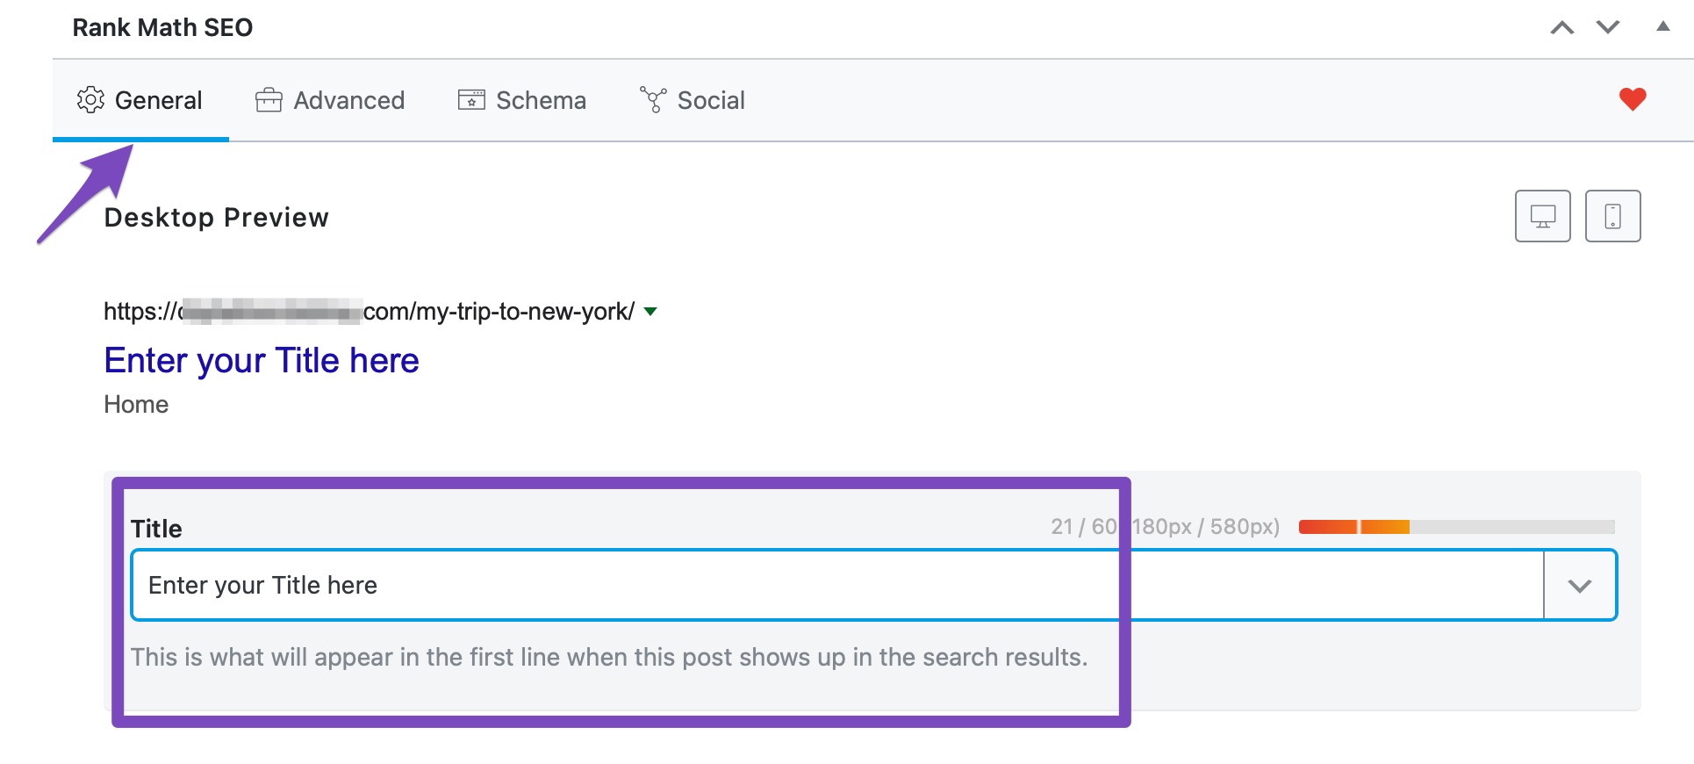Click into the Title input field
This screenshot has width=1694, height=764.
(837, 585)
